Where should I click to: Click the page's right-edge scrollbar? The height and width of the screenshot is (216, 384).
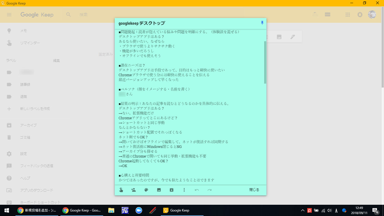382,48
